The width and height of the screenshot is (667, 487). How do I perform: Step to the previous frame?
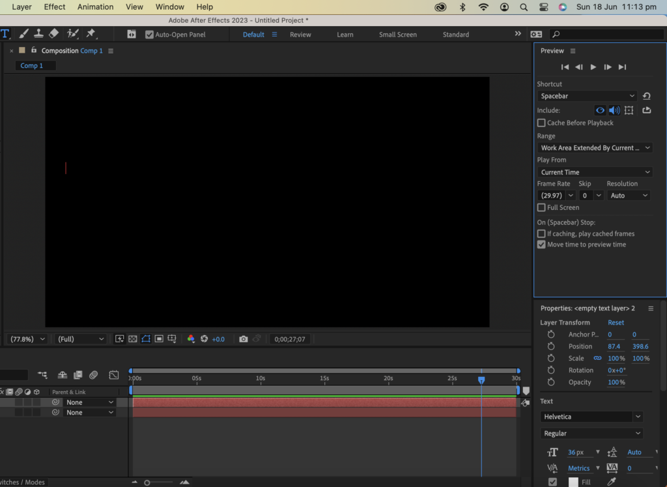[x=579, y=67]
